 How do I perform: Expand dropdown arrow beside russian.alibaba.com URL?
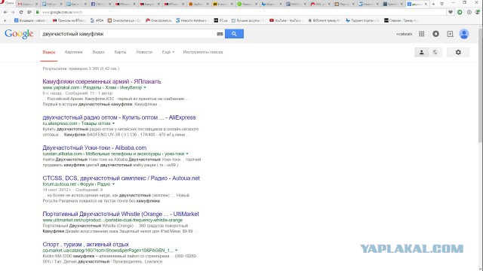[187, 154]
